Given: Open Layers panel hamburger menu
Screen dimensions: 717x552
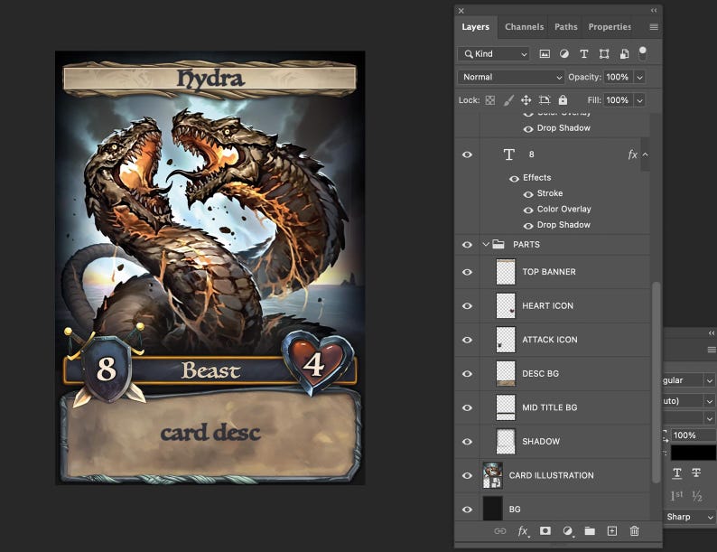Looking at the screenshot, I should point(654,27).
